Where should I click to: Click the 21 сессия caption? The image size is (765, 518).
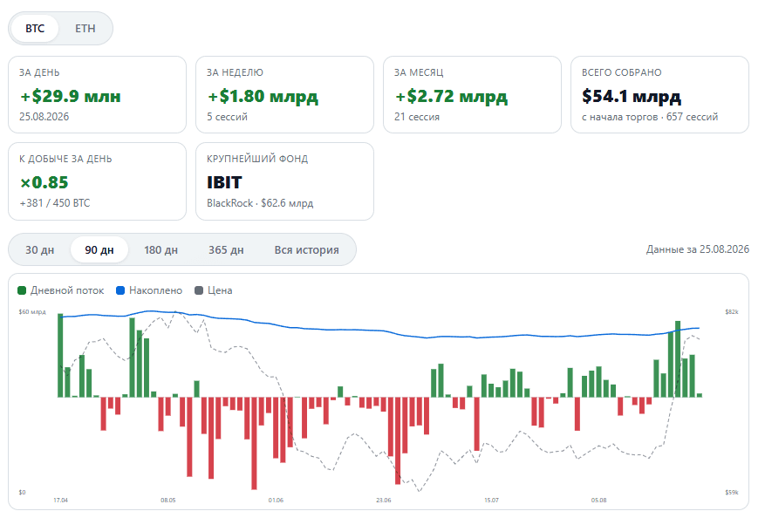click(417, 117)
